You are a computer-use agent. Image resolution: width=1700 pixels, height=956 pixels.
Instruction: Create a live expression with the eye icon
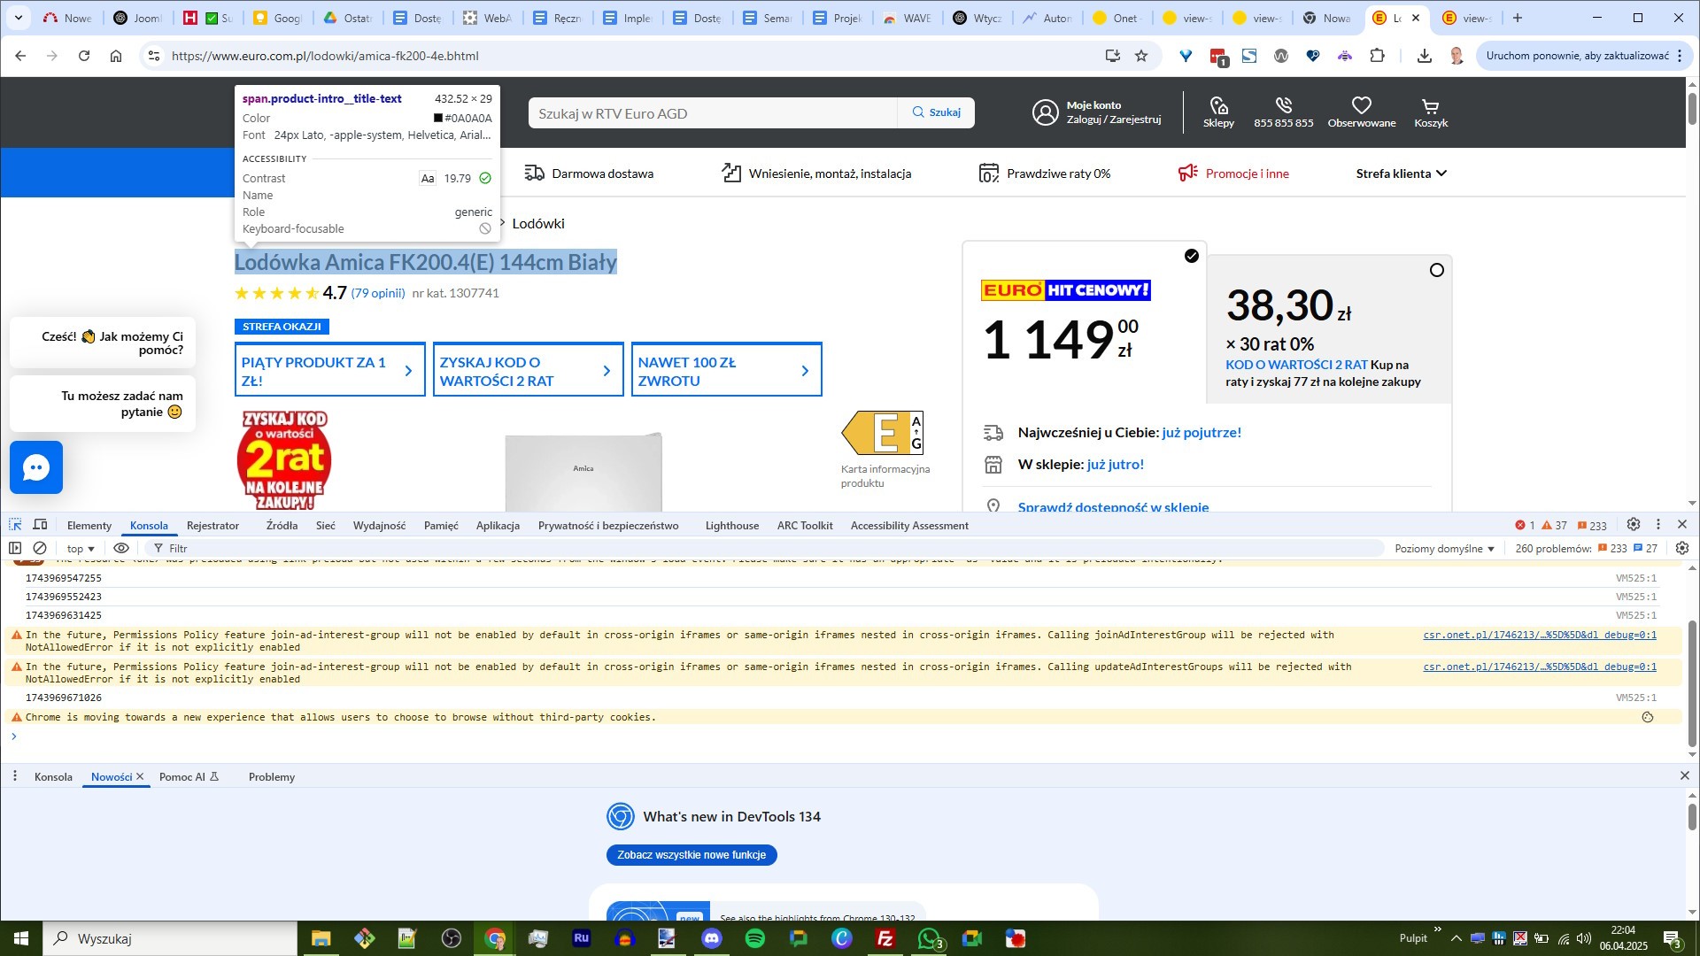pyautogui.click(x=121, y=549)
